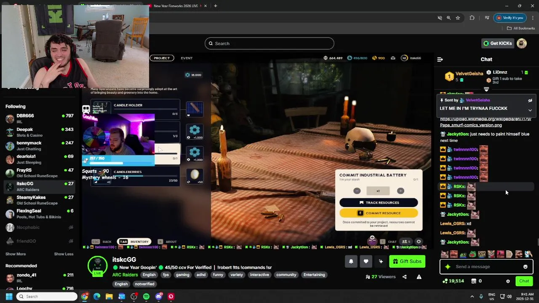
Task: Open the All Bookmarks folder
Action: pyautogui.click(x=521, y=28)
